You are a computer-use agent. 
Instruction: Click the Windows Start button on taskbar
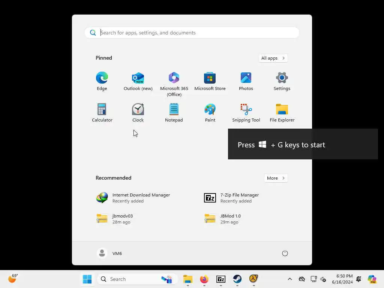tap(87, 279)
